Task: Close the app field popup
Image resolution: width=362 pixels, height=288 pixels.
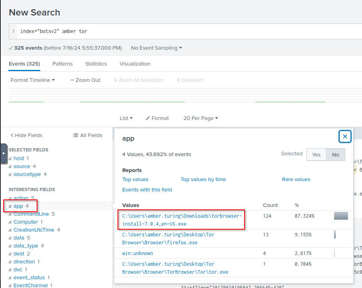Action: pos(345,137)
